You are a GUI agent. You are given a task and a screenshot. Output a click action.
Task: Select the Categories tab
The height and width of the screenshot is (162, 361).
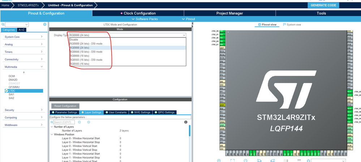coord(9,30)
